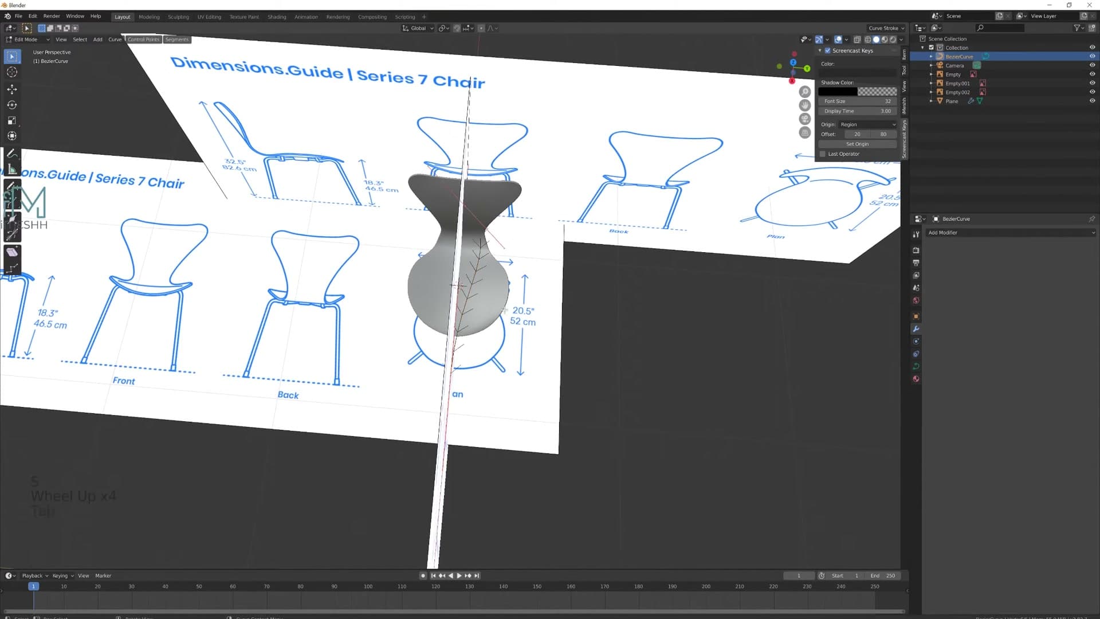Open the Object properties tab
The image size is (1100, 619).
916,316
